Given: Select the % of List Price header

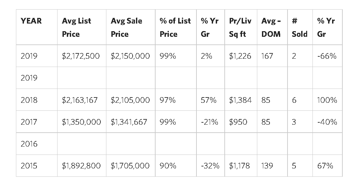Looking at the screenshot, I should click(175, 27).
